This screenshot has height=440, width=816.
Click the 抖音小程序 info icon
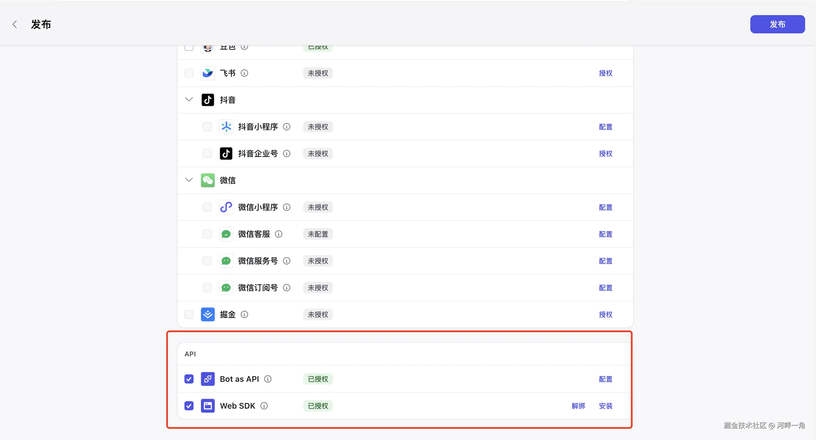[x=287, y=127]
